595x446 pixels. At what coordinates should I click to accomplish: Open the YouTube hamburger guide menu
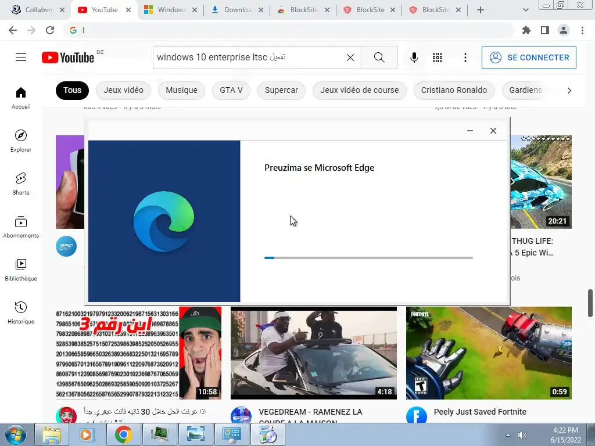click(21, 57)
